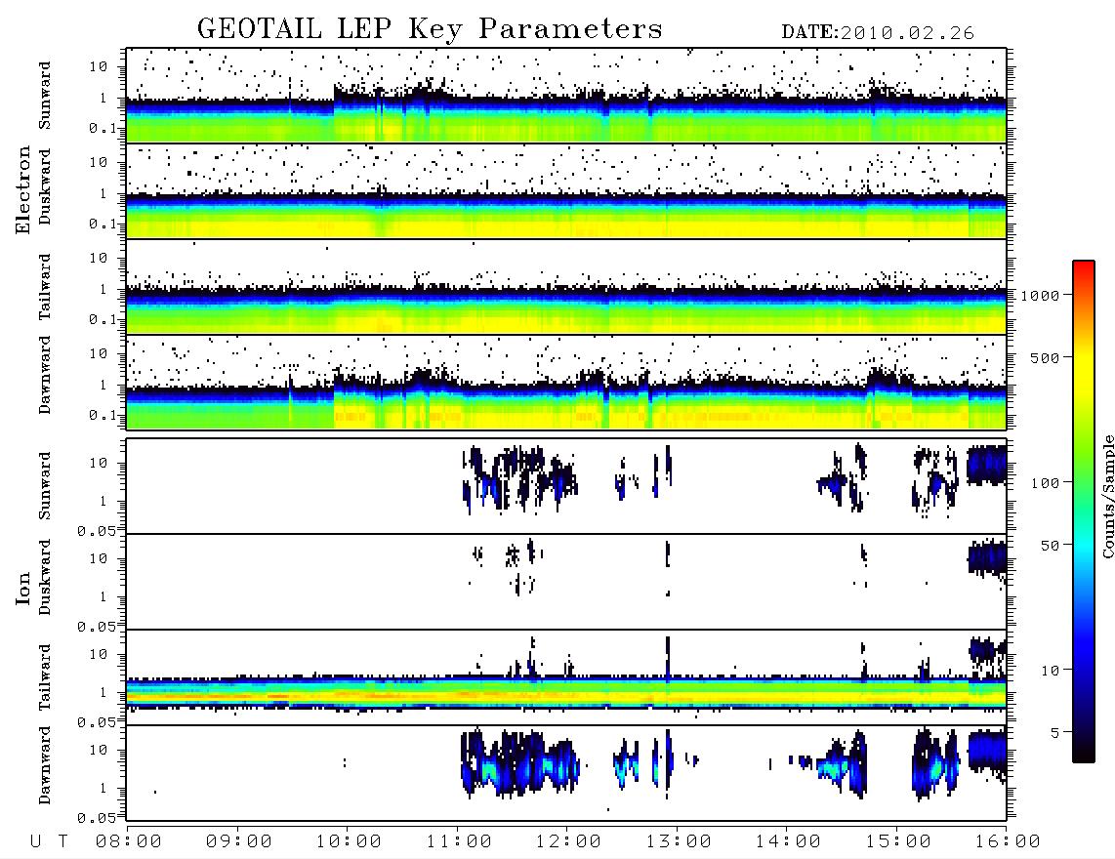The width and height of the screenshot is (1115, 859).
Task: Click the Ion "Tailward" panel label
Action: (45, 677)
